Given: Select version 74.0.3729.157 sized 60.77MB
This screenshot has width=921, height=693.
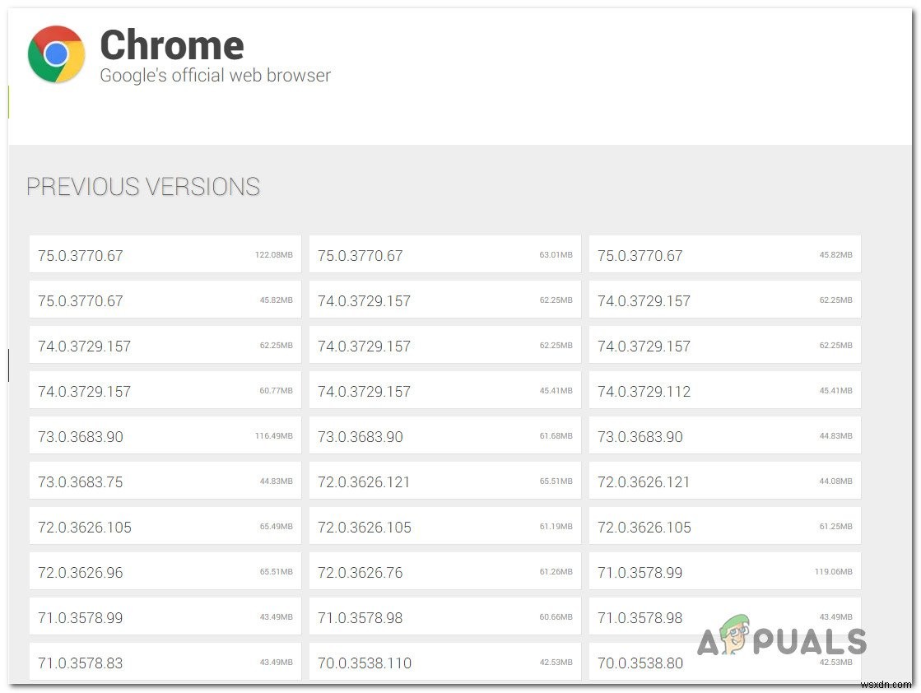Looking at the screenshot, I should (x=164, y=390).
